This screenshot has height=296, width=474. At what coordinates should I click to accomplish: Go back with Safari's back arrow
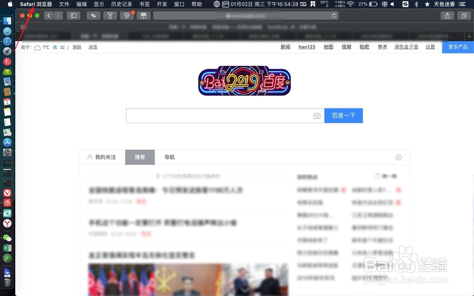pos(49,16)
